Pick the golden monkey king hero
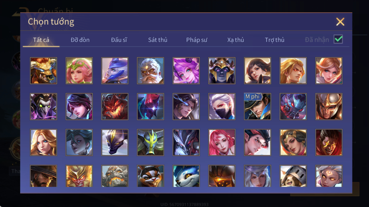 click(79, 176)
